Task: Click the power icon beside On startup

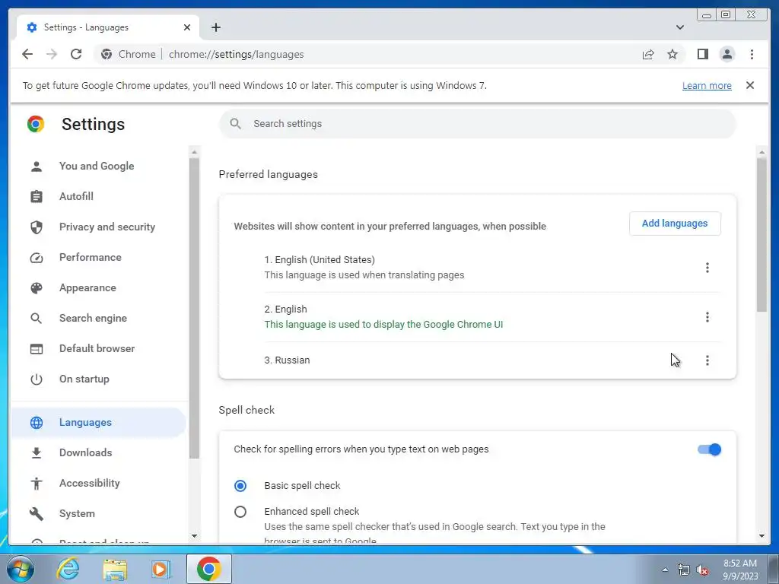Action: tap(37, 379)
